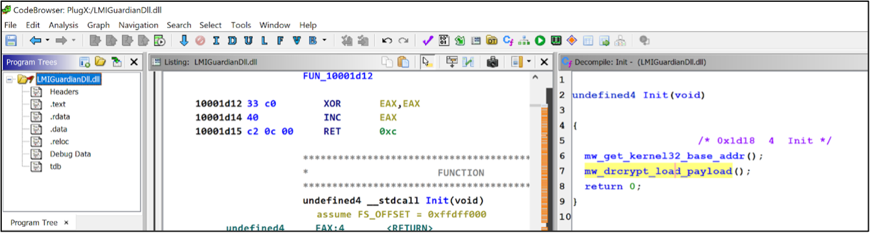872x235 pixels.
Task: Click the Save program icon
Action: pyautogui.click(x=11, y=41)
